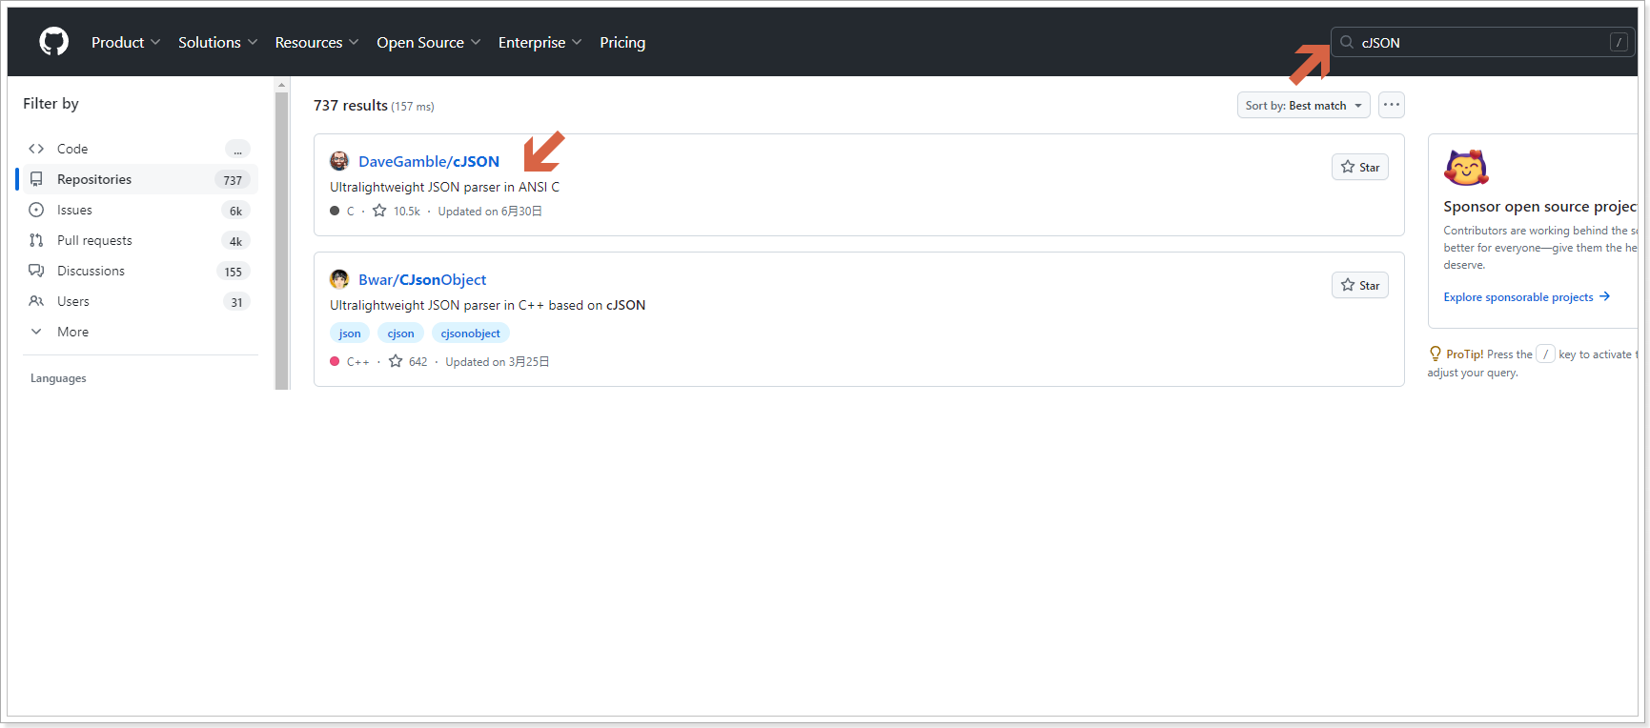
Task: Click the 737 count badge on Repositories
Action: [233, 180]
